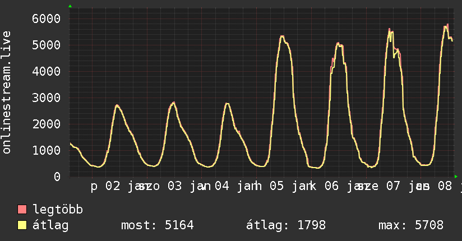Viewport: 462px width, 241px height.
Task: Click the 02 date label on x-axis
Action: [x=113, y=186]
